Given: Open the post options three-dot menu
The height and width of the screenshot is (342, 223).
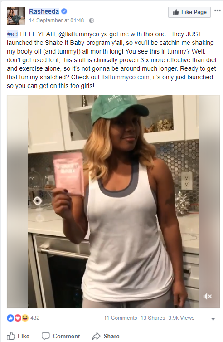Looking at the screenshot, I should [217, 10].
